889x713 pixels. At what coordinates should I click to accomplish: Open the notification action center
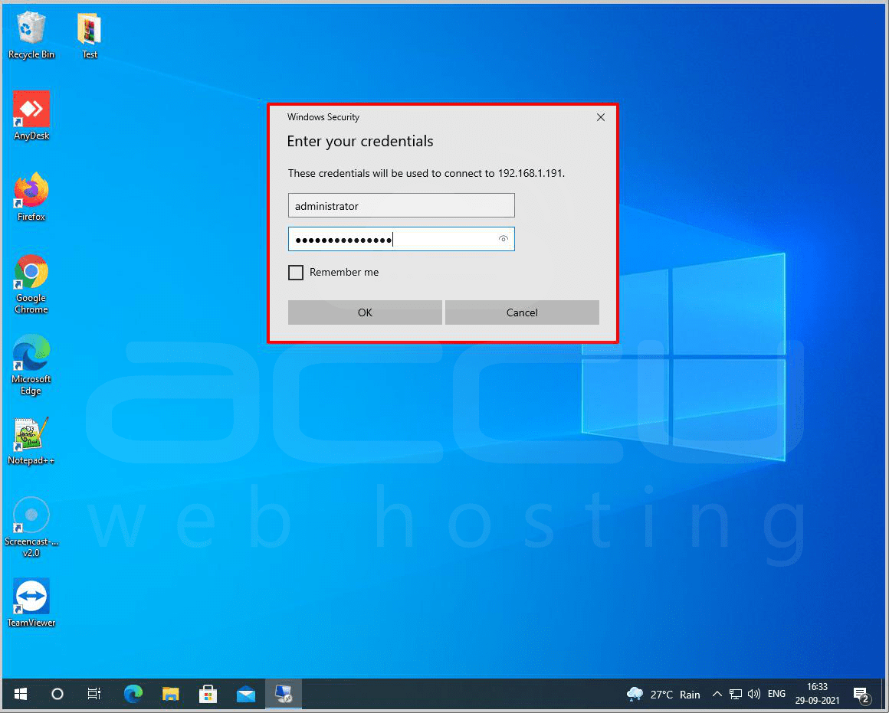pos(861,695)
